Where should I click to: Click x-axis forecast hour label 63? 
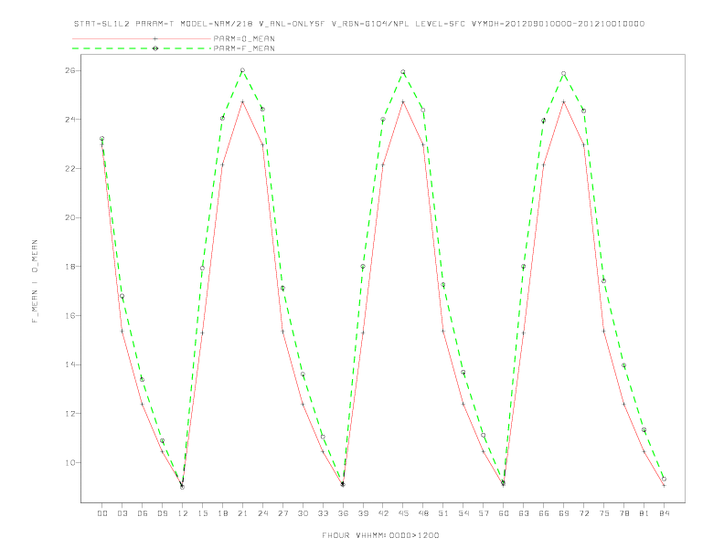524,513
